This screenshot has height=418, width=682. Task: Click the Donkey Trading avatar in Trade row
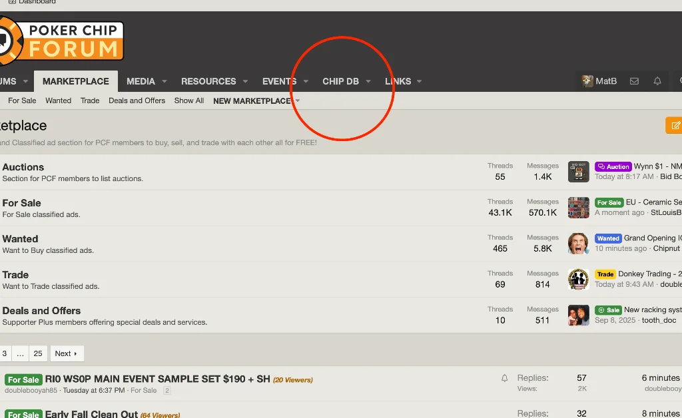click(578, 280)
